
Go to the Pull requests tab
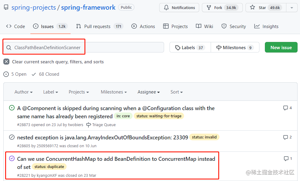100,26
